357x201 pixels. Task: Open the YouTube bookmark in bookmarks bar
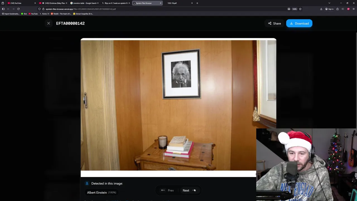33,14
